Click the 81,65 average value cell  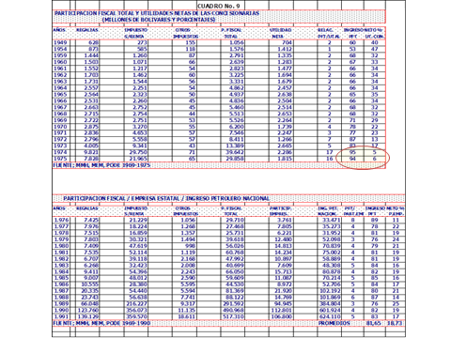374,323
